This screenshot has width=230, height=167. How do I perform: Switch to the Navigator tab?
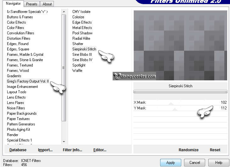13,3
